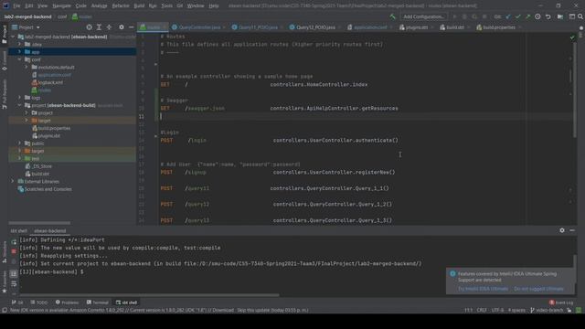585x329 pixels.
Task: Hide the sbt shell panel with minus icon
Action: click(572, 230)
